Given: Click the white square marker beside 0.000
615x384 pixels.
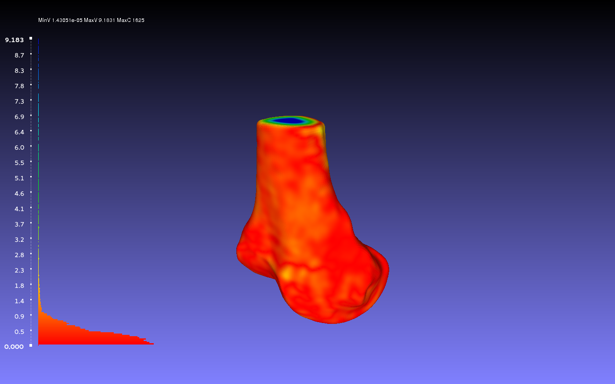Looking at the screenshot, I should [x=31, y=345].
